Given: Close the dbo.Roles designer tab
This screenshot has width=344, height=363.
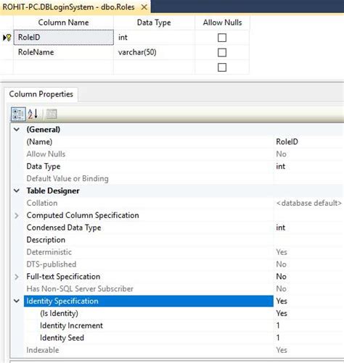Looking at the screenshot, I should point(144,7).
